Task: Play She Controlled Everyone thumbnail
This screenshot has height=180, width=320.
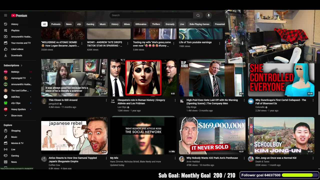Action: (281, 80)
